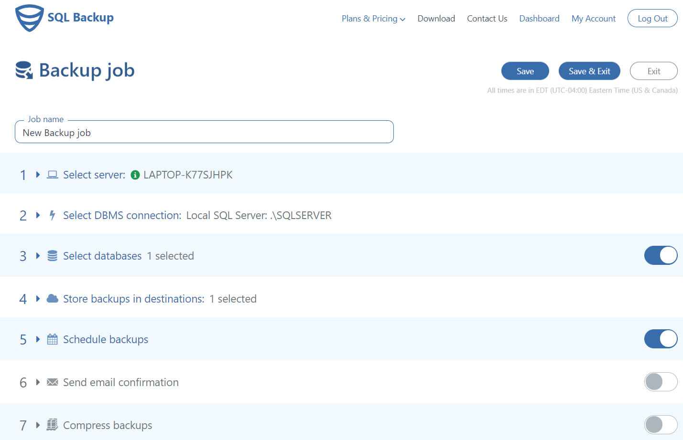Click the SQL Backup shield logo
This screenshot has height=440, width=683.
click(30, 18)
